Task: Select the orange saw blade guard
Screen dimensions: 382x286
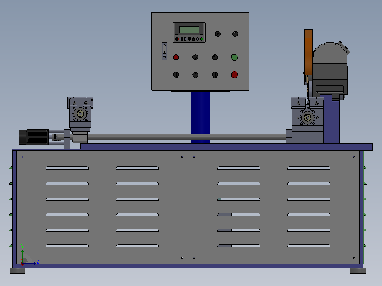Action: (308, 52)
